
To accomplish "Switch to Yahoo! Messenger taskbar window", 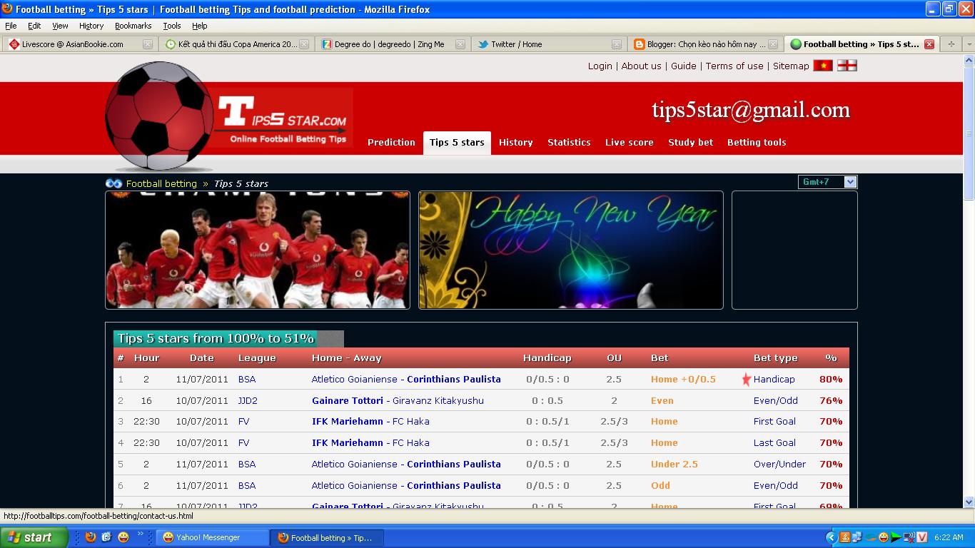I will (213, 537).
